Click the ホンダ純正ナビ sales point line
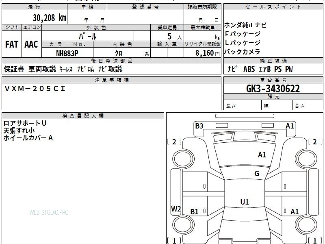This screenshot has height=244, width=325. (x=245, y=25)
